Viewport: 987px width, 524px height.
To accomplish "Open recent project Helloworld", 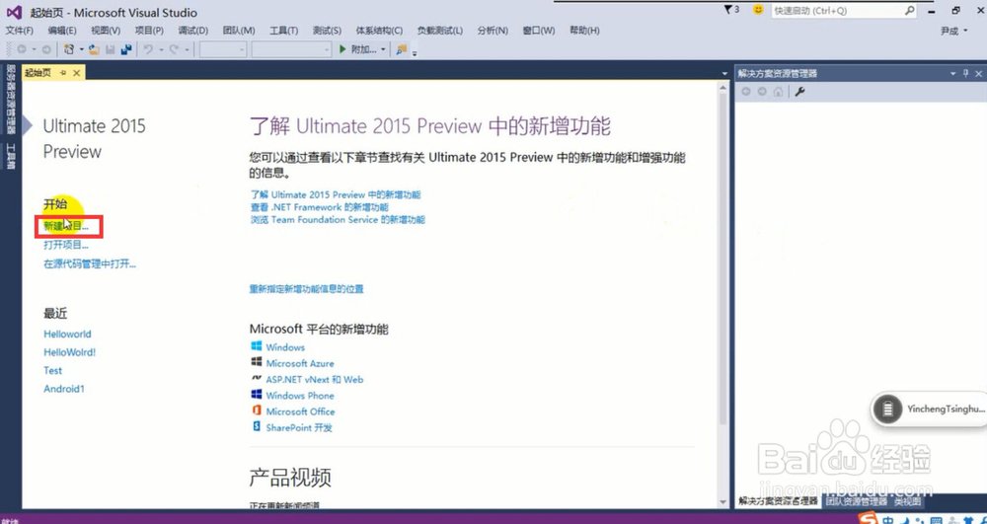I will point(67,334).
